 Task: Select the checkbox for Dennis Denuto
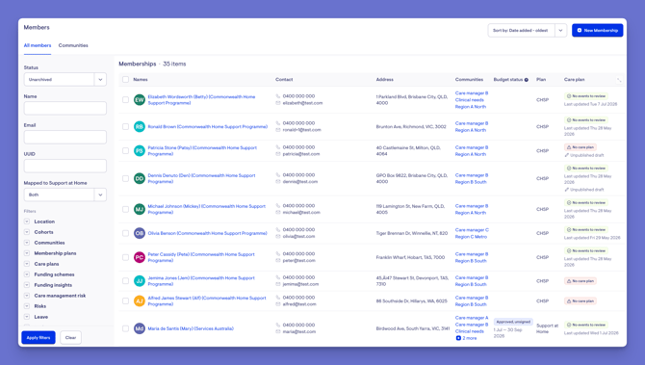[125, 178]
